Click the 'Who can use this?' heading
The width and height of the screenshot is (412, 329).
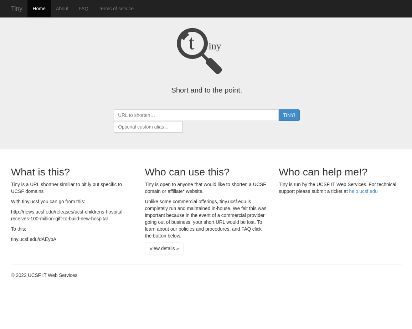coord(187,172)
